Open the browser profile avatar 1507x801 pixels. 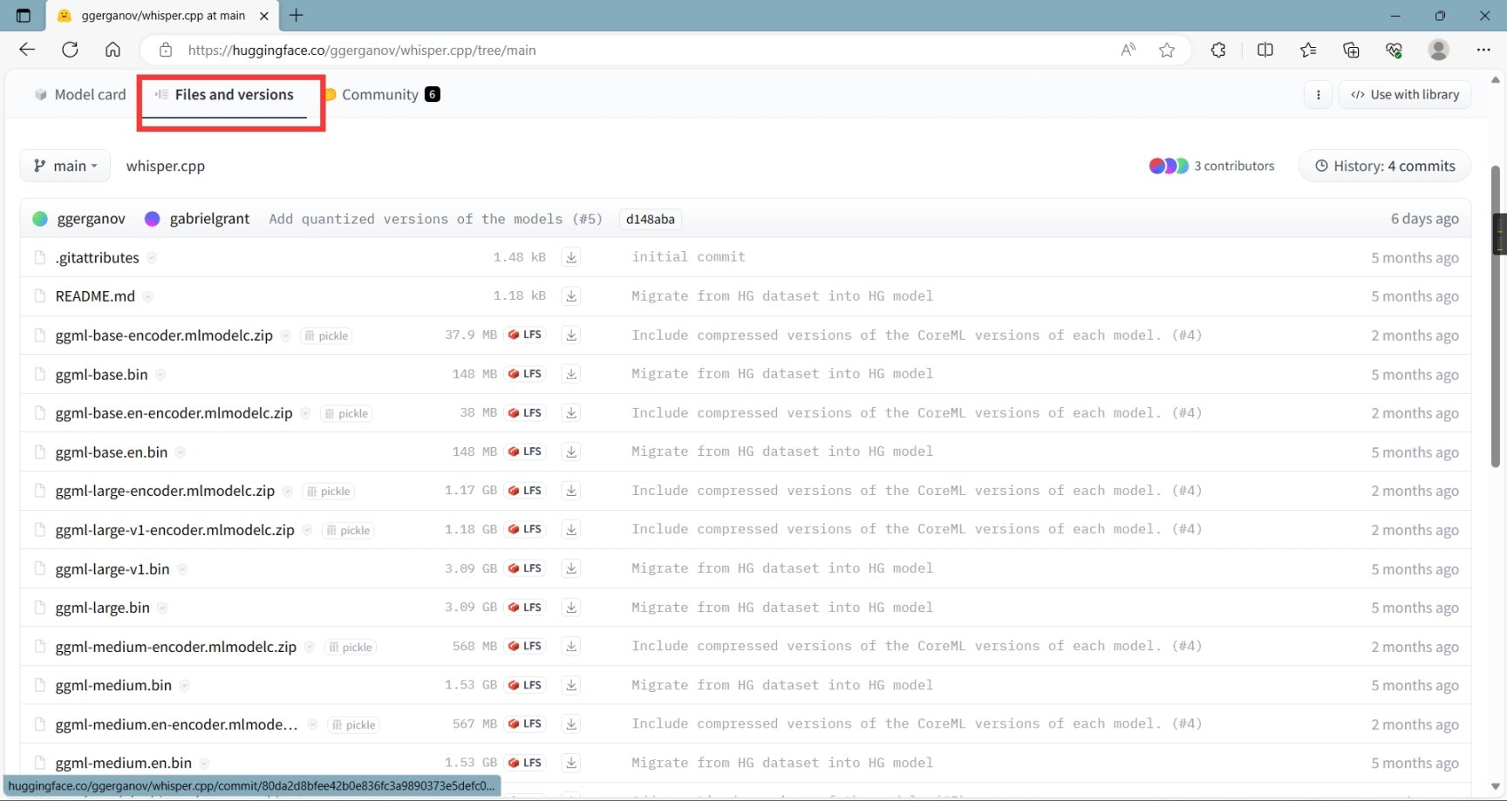coord(1439,50)
